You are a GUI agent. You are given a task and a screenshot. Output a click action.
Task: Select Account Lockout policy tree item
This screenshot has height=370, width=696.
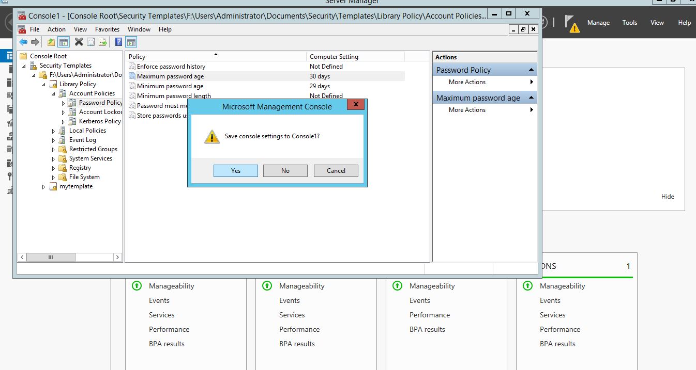point(100,112)
